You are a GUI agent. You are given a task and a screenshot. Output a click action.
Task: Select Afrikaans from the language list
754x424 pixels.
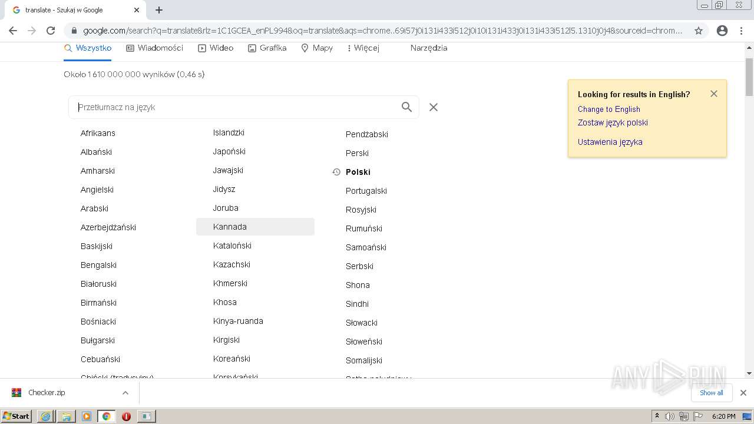98,133
